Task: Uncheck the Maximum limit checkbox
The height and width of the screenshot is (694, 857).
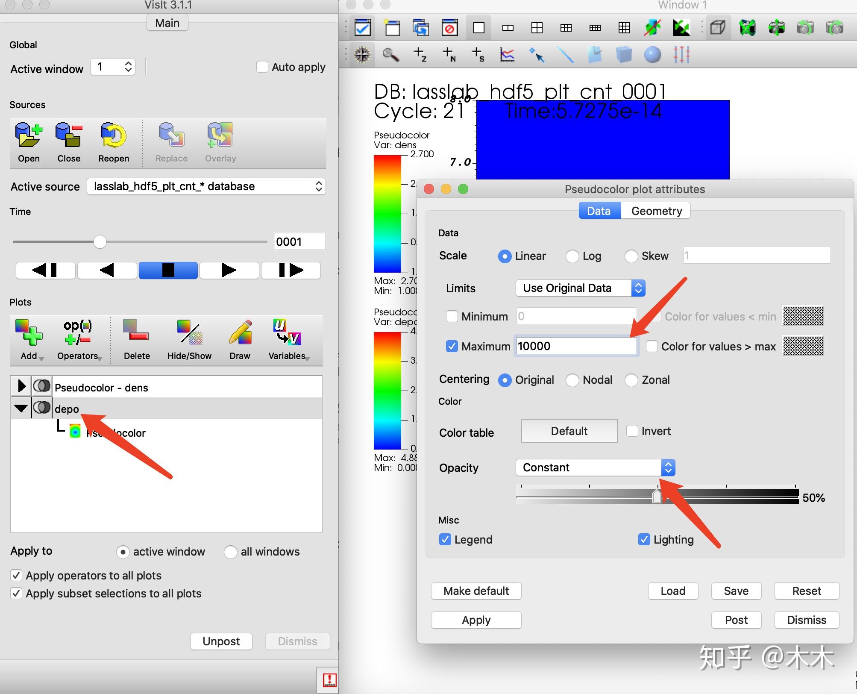Action: point(452,346)
